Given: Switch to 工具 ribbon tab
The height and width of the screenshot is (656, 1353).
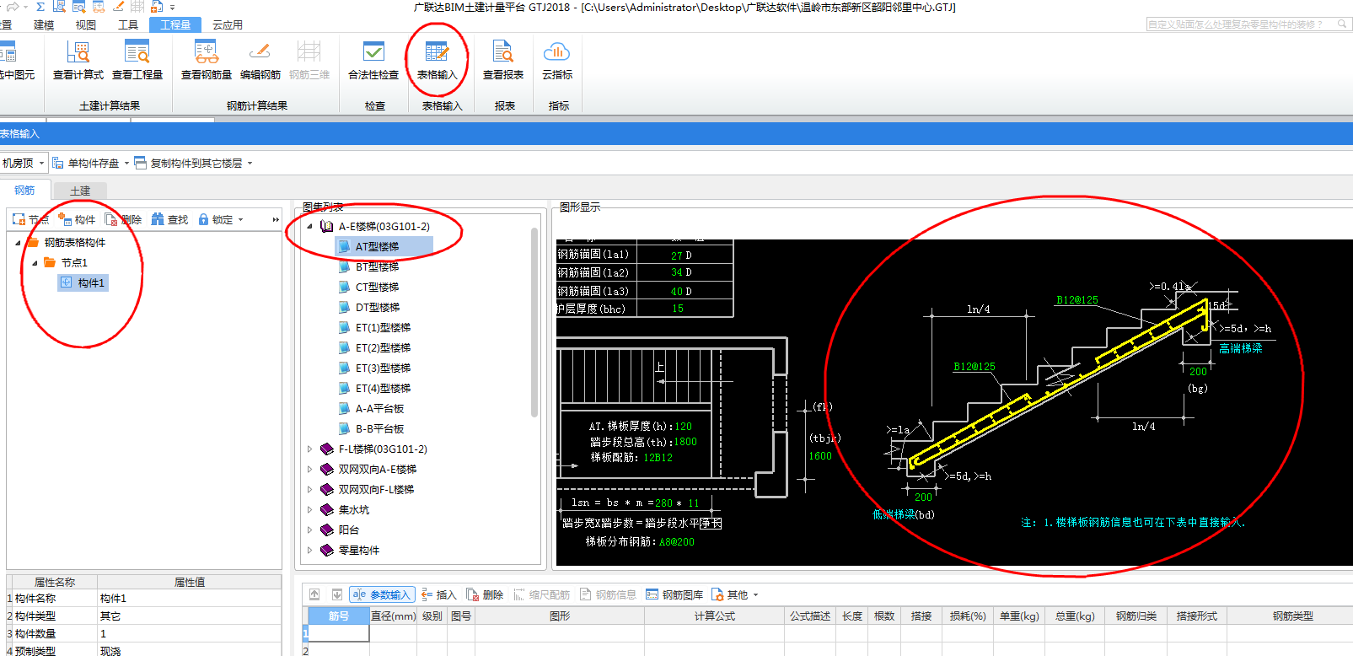Looking at the screenshot, I should click(x=128, y=24).
